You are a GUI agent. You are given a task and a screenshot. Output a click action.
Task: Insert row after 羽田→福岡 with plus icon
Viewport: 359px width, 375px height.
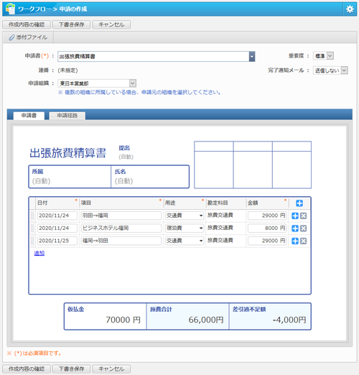point(295,216)
